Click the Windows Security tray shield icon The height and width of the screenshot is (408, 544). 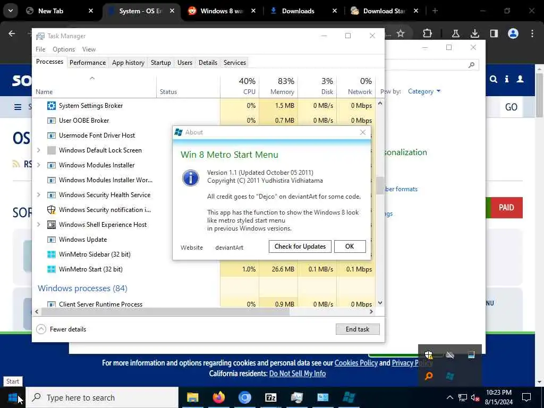(429, 354)
